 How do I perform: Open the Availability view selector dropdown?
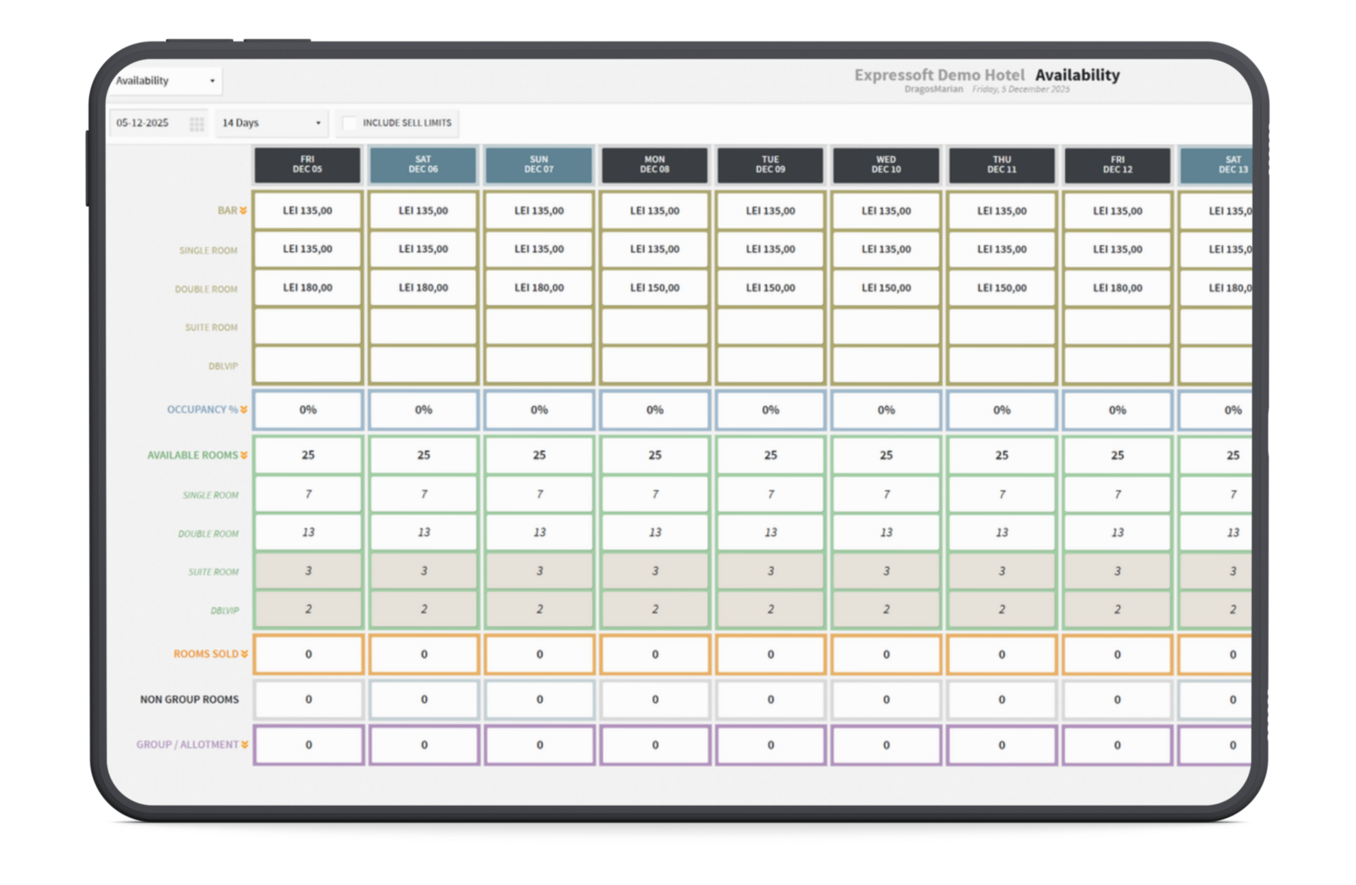(166, 80)
